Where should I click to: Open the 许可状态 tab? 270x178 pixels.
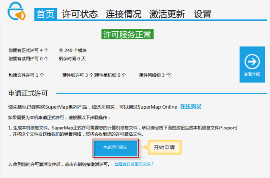coord(80,14)
